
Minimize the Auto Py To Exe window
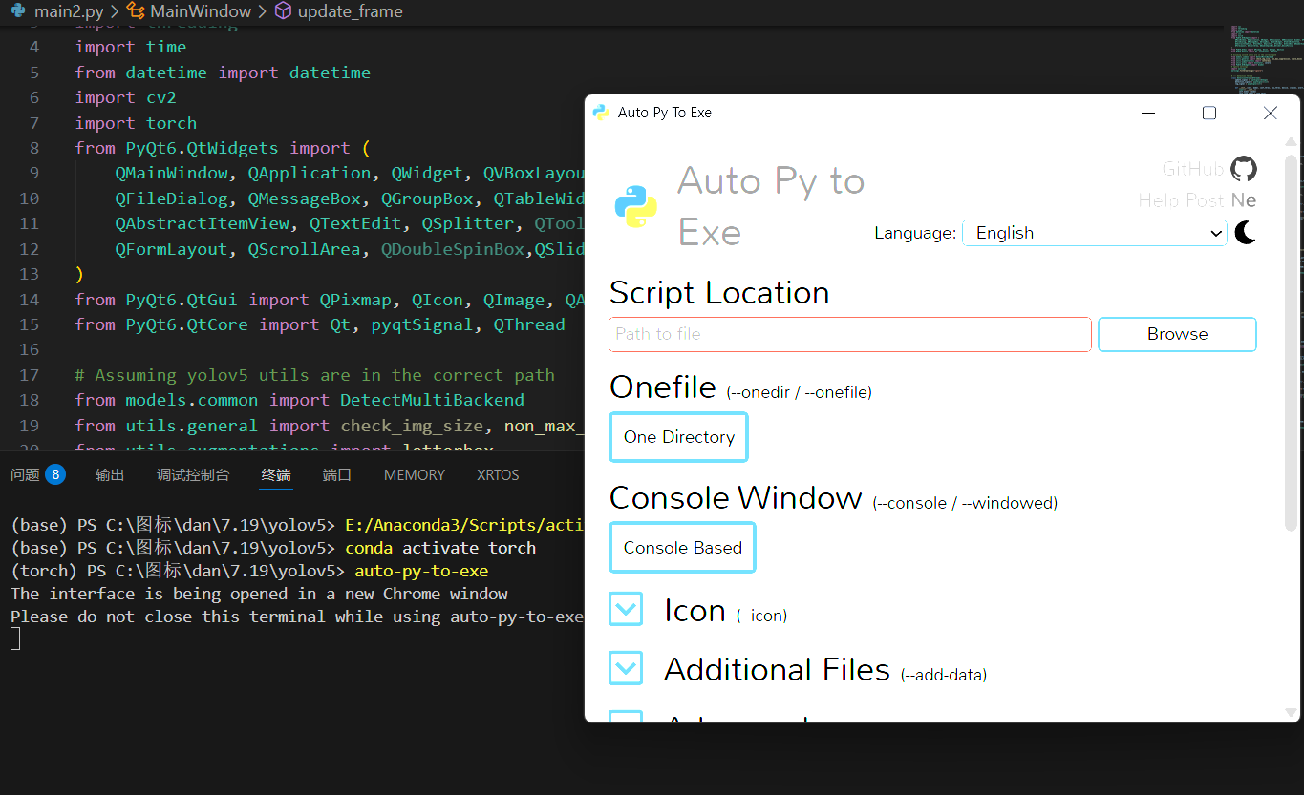(x=1148, y=113)
